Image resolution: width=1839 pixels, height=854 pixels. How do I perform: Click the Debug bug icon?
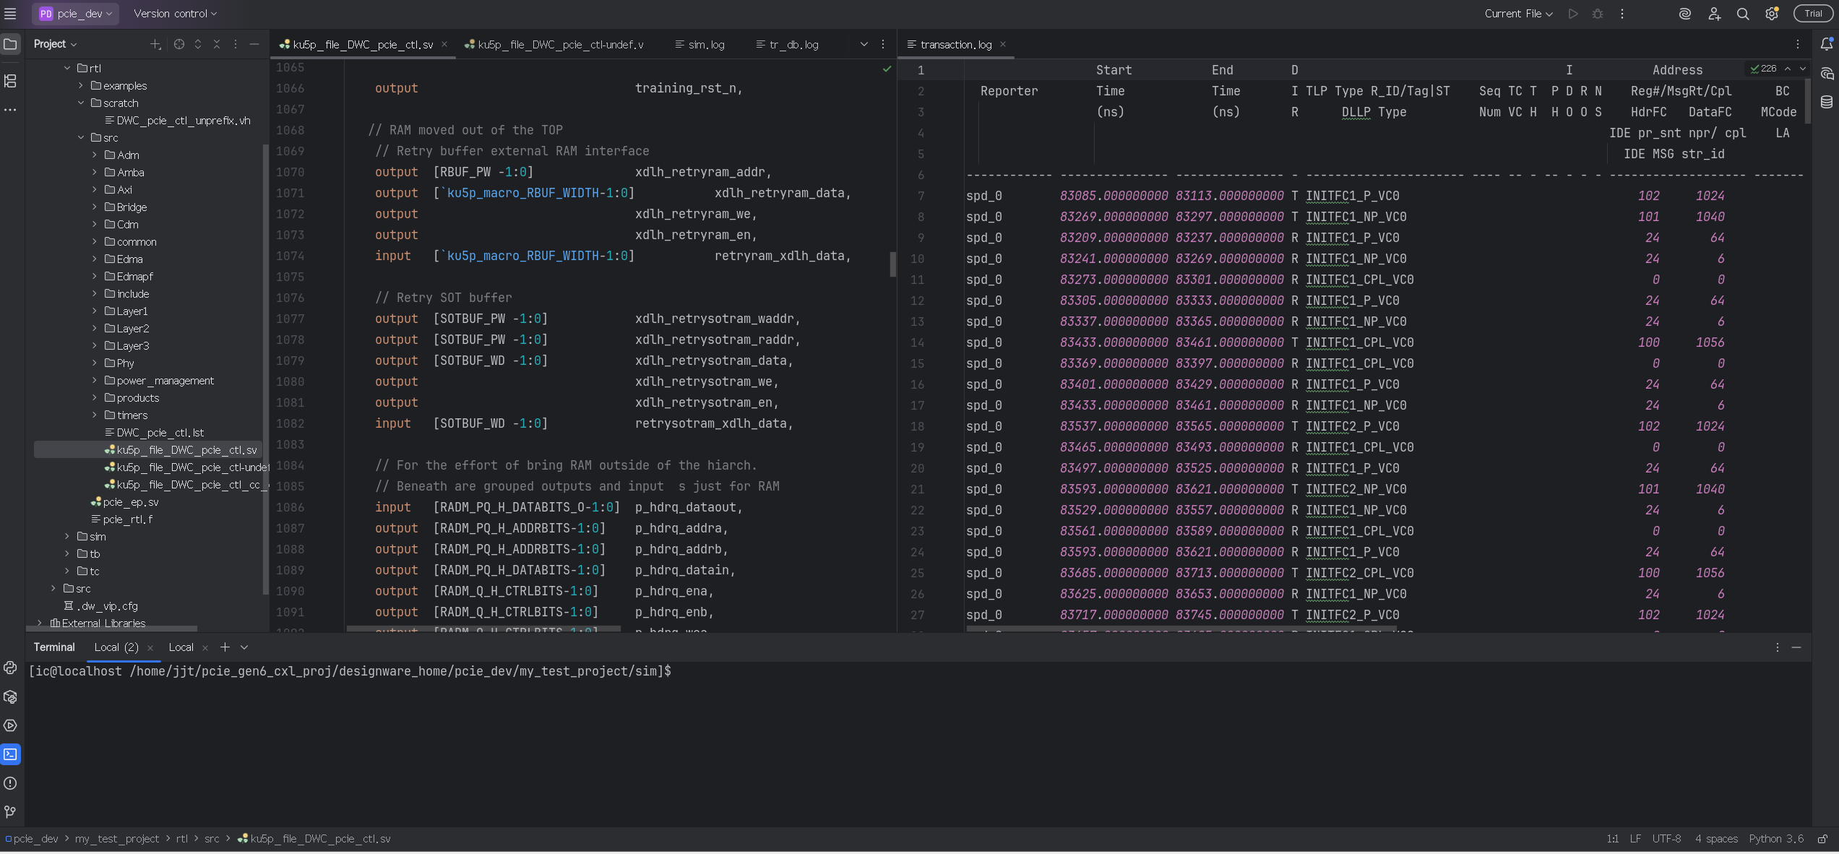[1598, 14]
